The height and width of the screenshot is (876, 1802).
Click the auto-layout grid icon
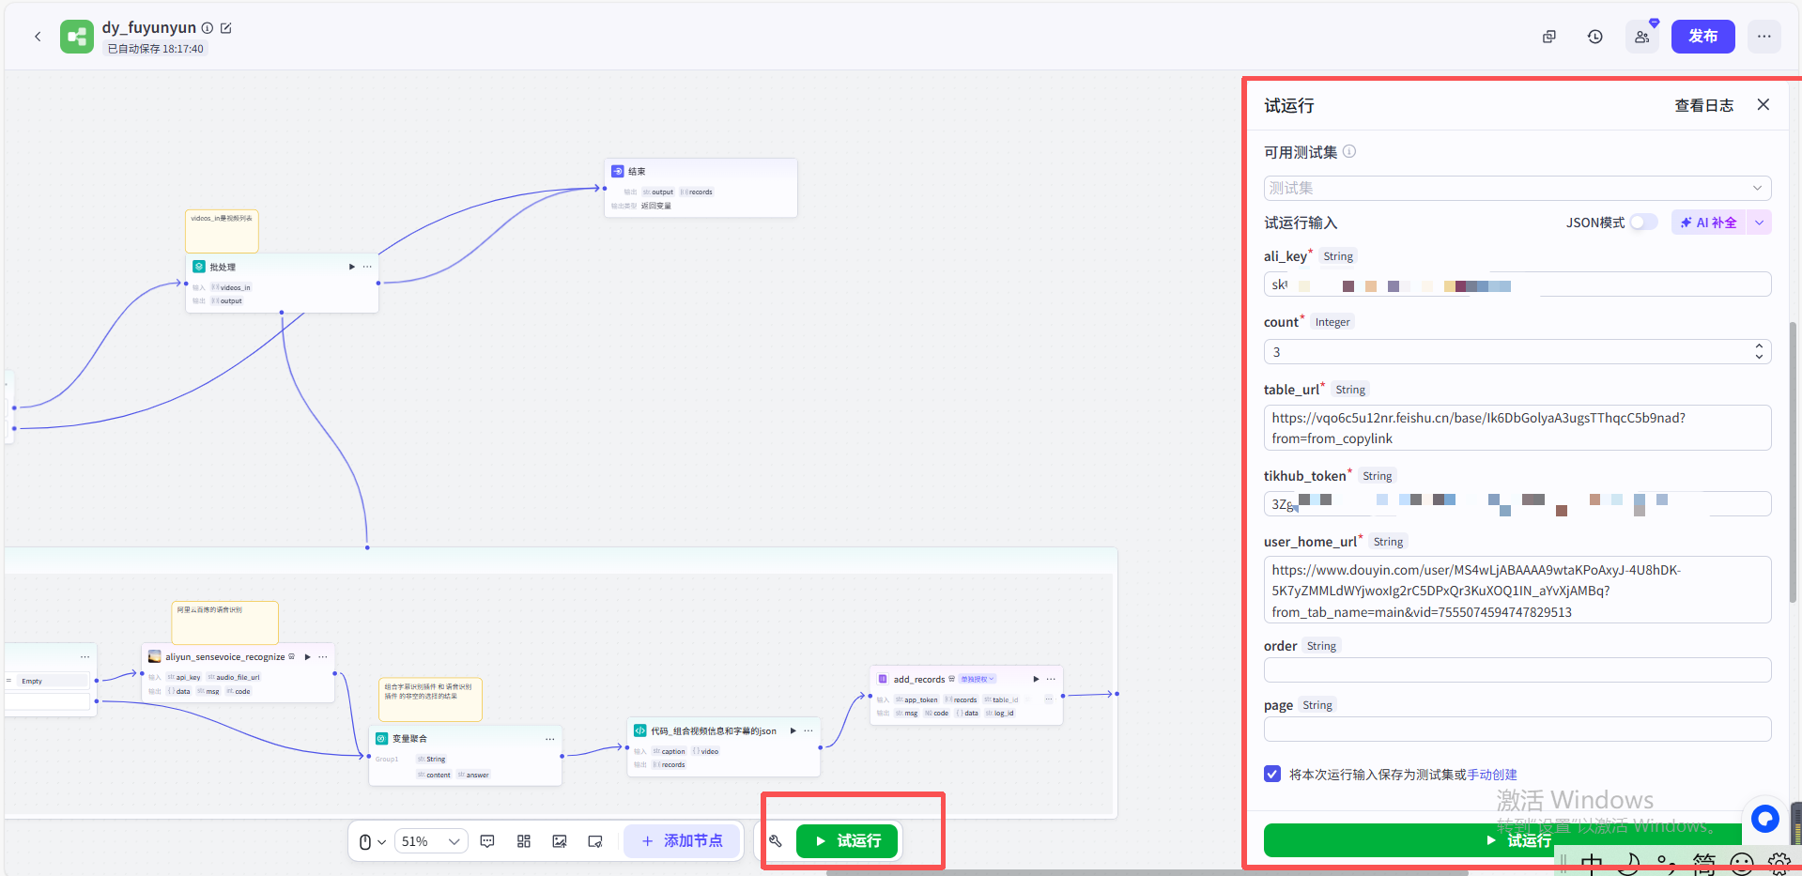tap(524, 841)
